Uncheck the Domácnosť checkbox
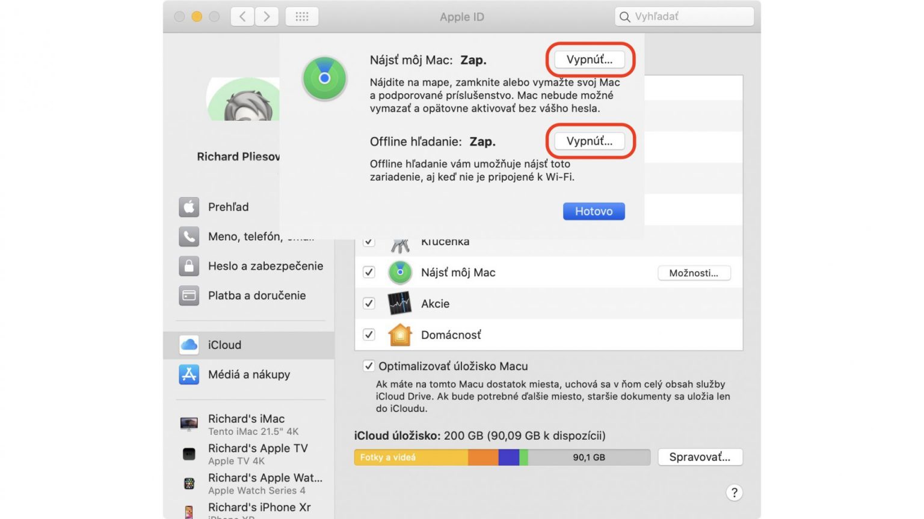Screen dimensions: 924x519 (369, 335)
